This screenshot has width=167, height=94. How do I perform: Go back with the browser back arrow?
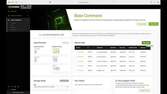(x=22, y=2)
